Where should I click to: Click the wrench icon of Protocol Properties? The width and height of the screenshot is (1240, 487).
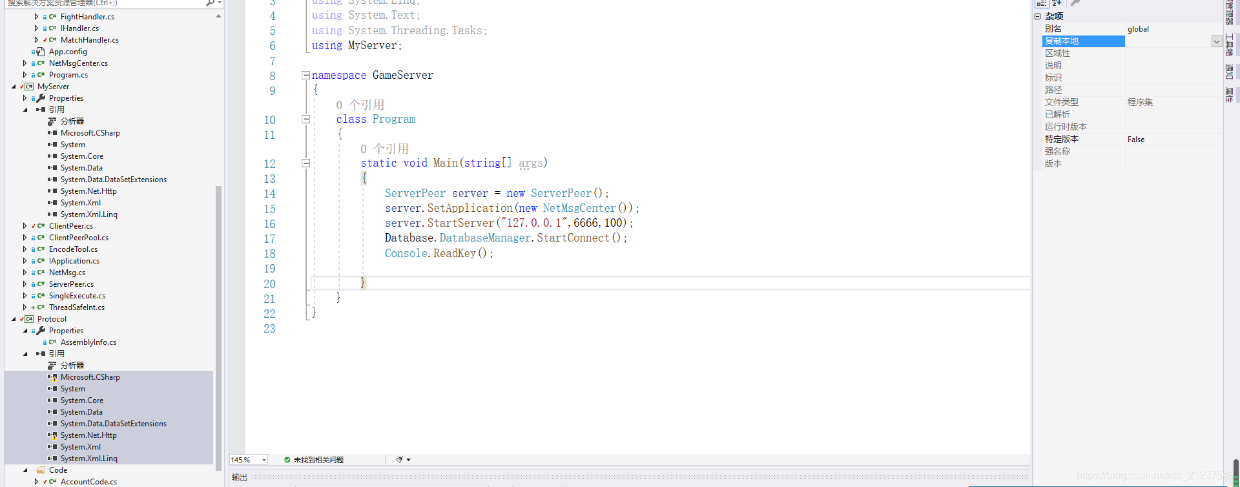pyautogui.click(x=41, y=331)
